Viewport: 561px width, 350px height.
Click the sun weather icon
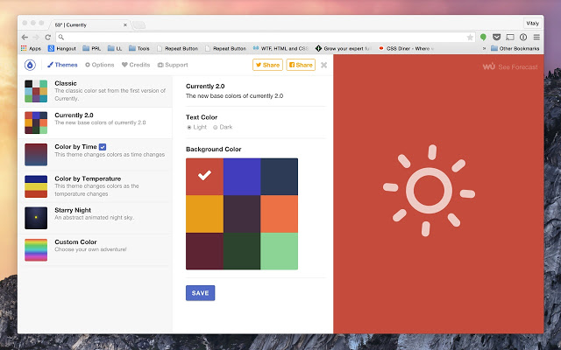pos(429,191)
